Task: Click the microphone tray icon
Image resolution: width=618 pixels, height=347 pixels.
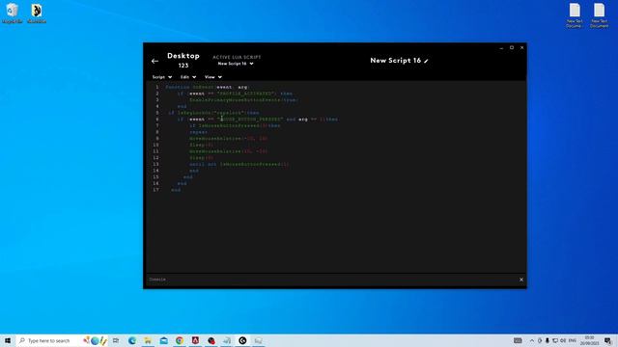Action: tap(548, 340)
